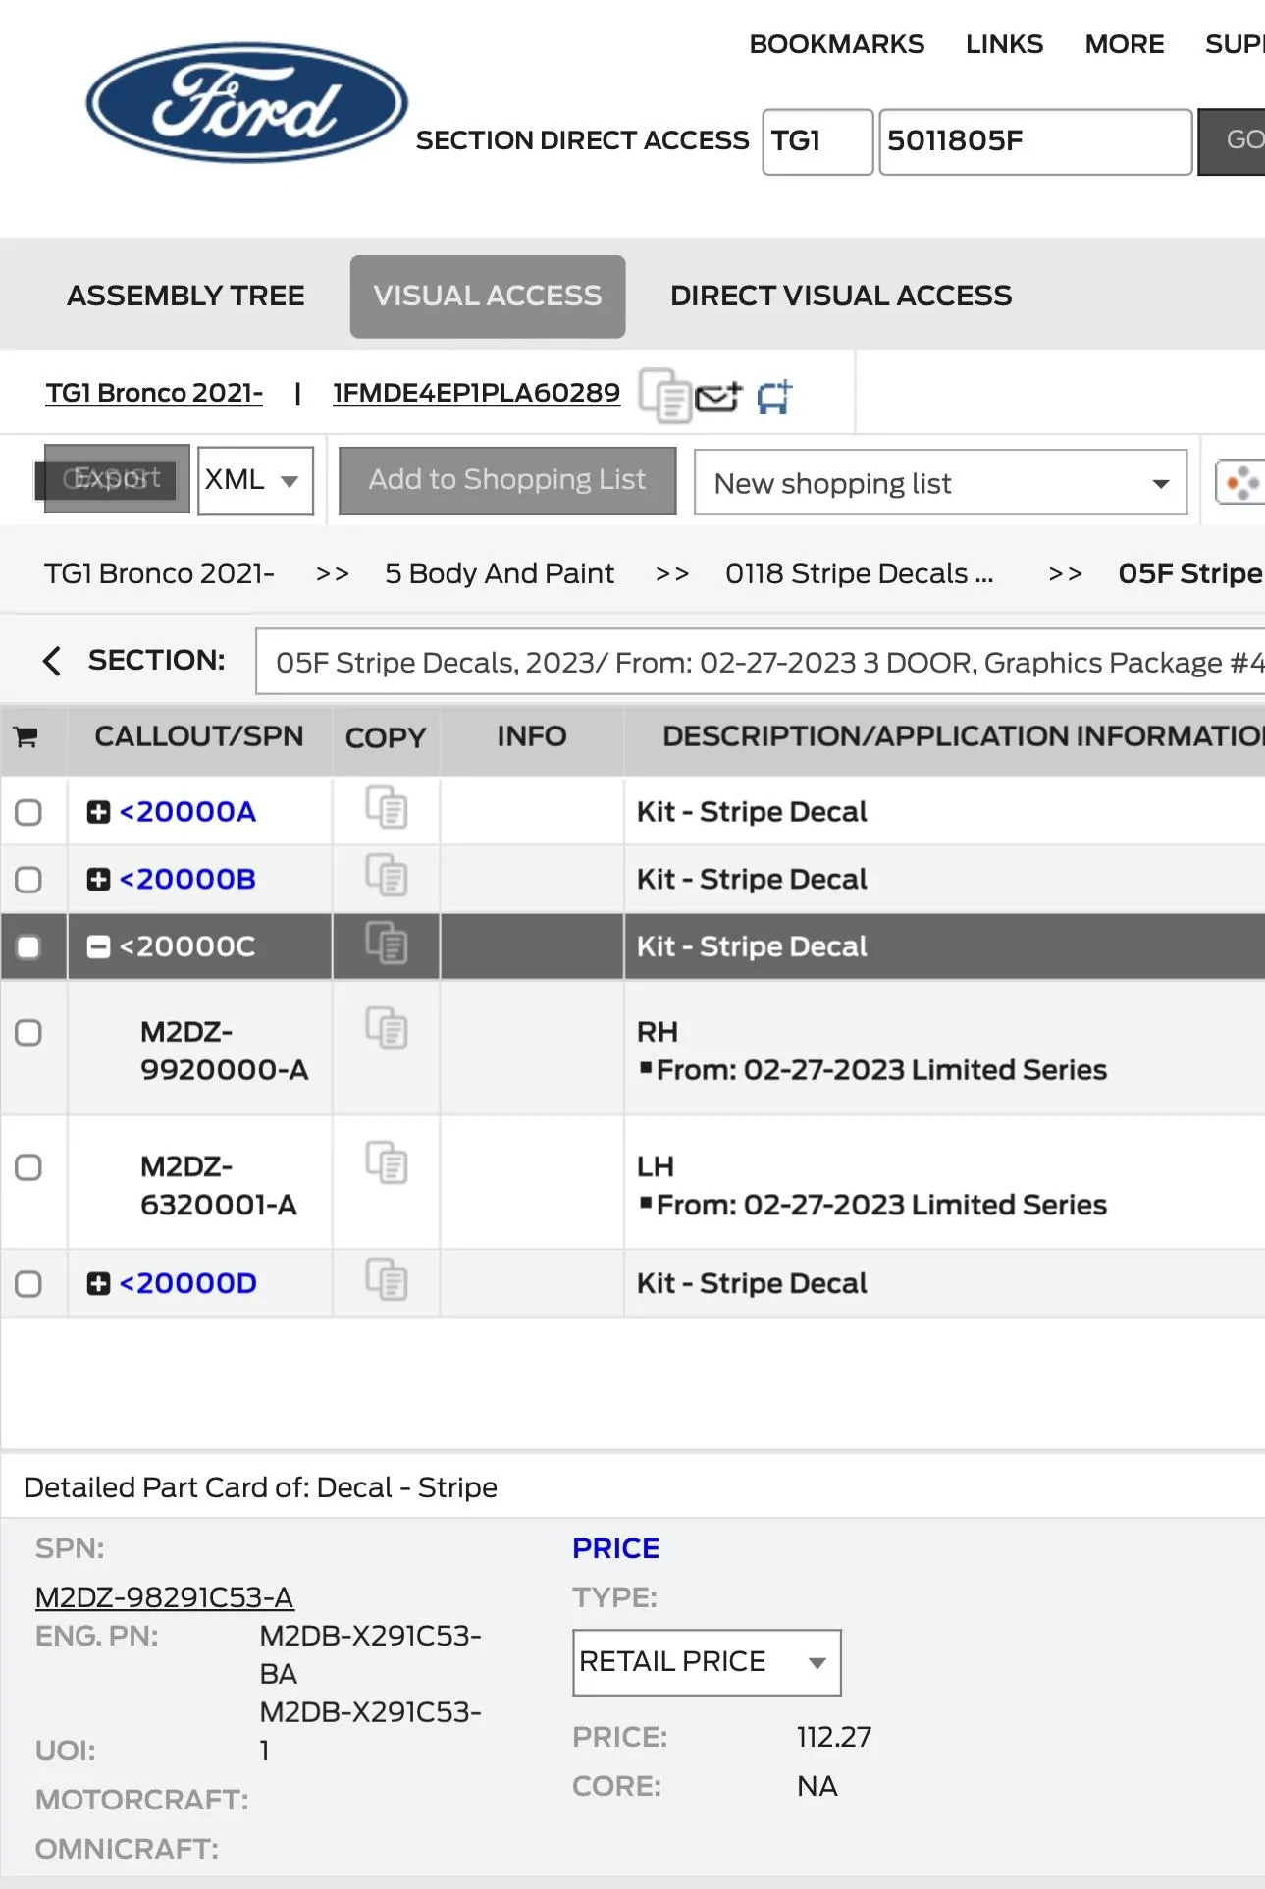Tick the checkbox for 20000C
Viewport: 1265px width, 1889px height.
click(x=28, y=946)
